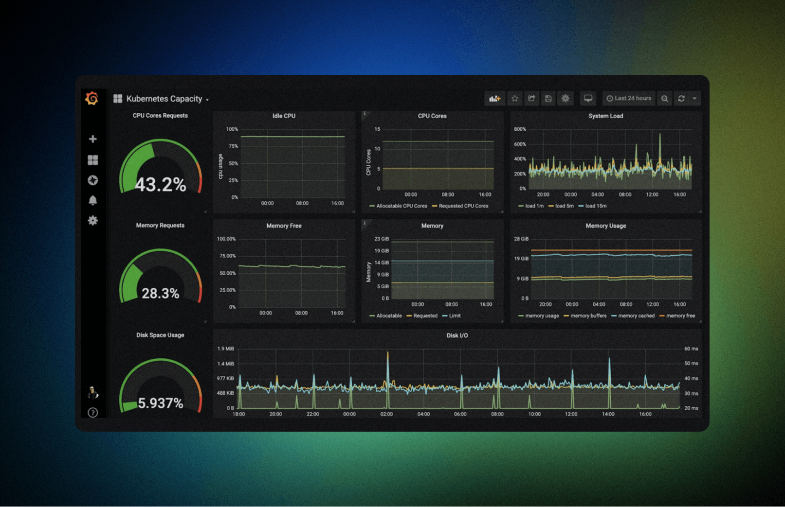
Task: Click the Save dashboard floppy icon
Action: pyautogui.click(x=548, y=99)
